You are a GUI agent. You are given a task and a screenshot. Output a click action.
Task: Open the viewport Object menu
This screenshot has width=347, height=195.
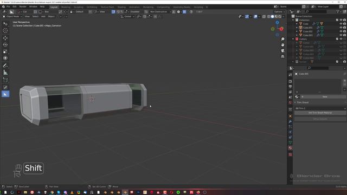point(51,17)
